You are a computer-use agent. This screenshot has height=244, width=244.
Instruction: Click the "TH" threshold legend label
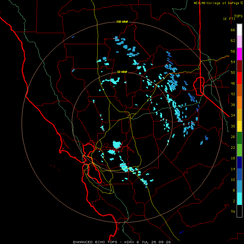pos(233,212)
